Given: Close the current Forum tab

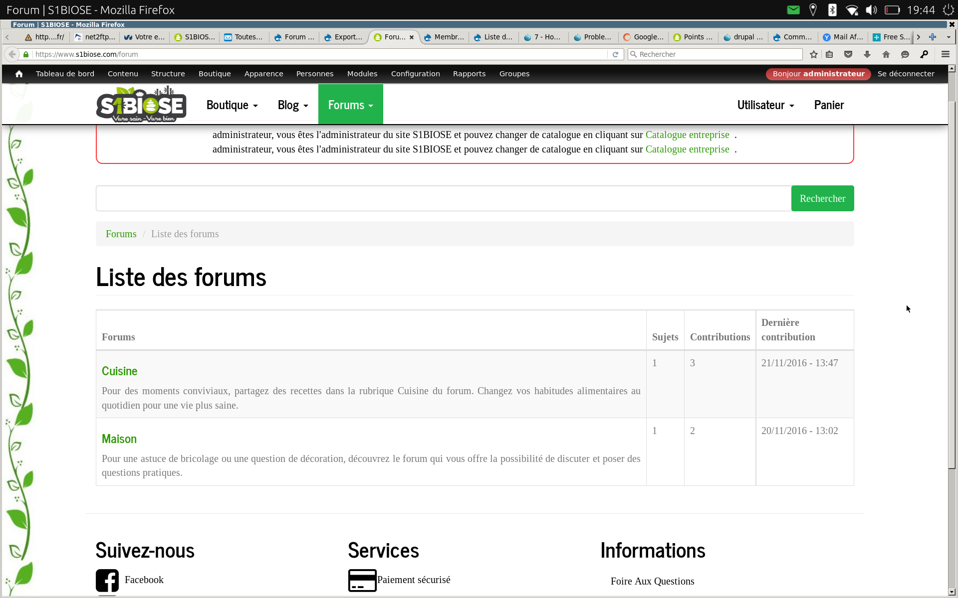Looking at the screenshot, I should point(412,37).
